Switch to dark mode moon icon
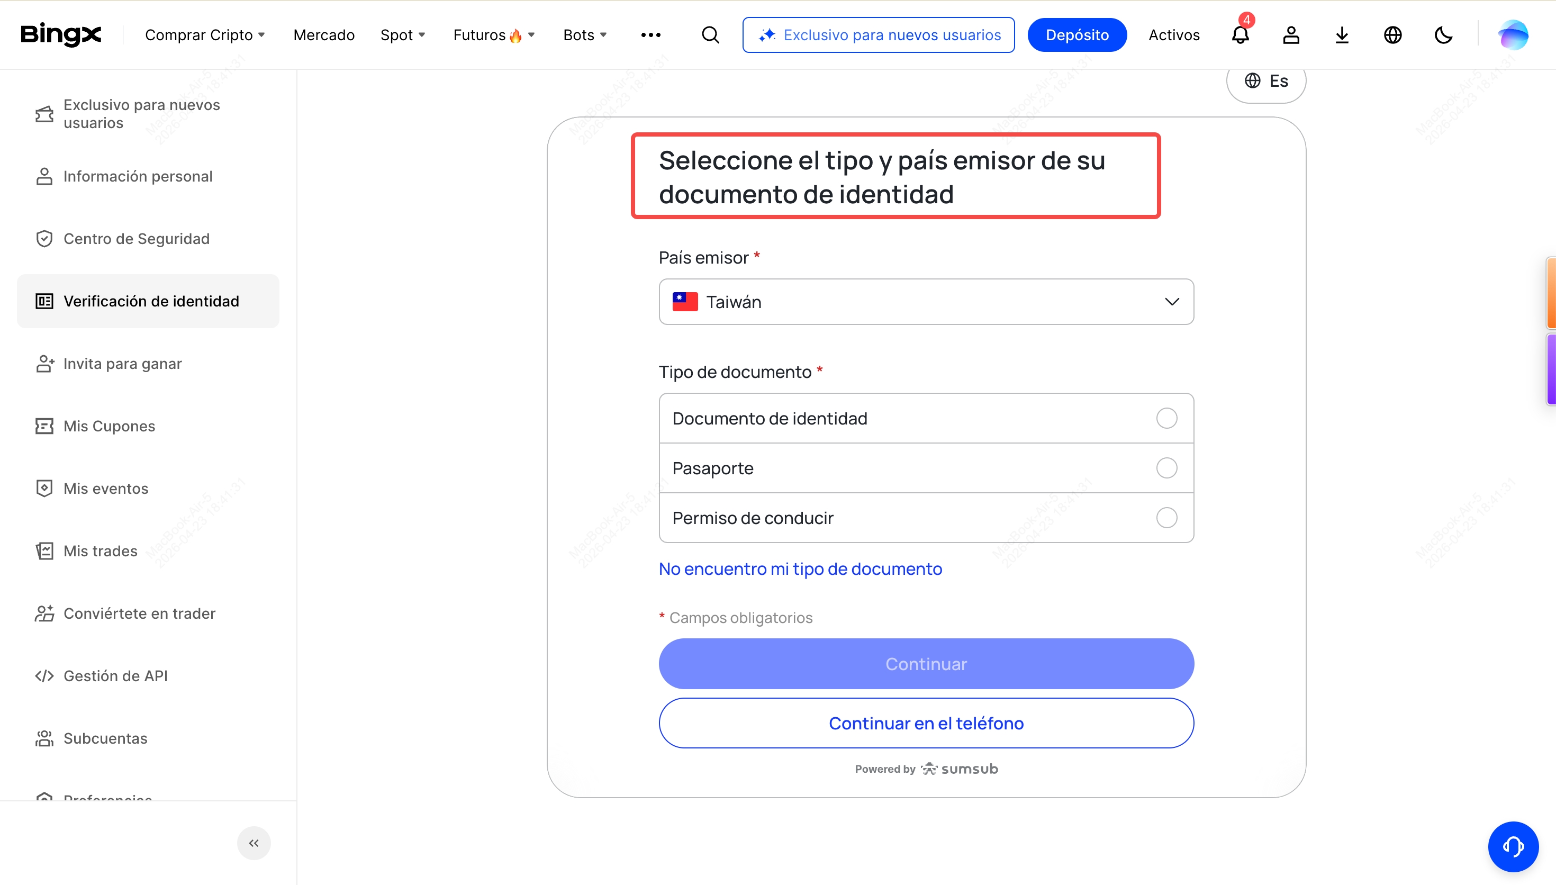1556x885 pixels. pos(1444,35)
